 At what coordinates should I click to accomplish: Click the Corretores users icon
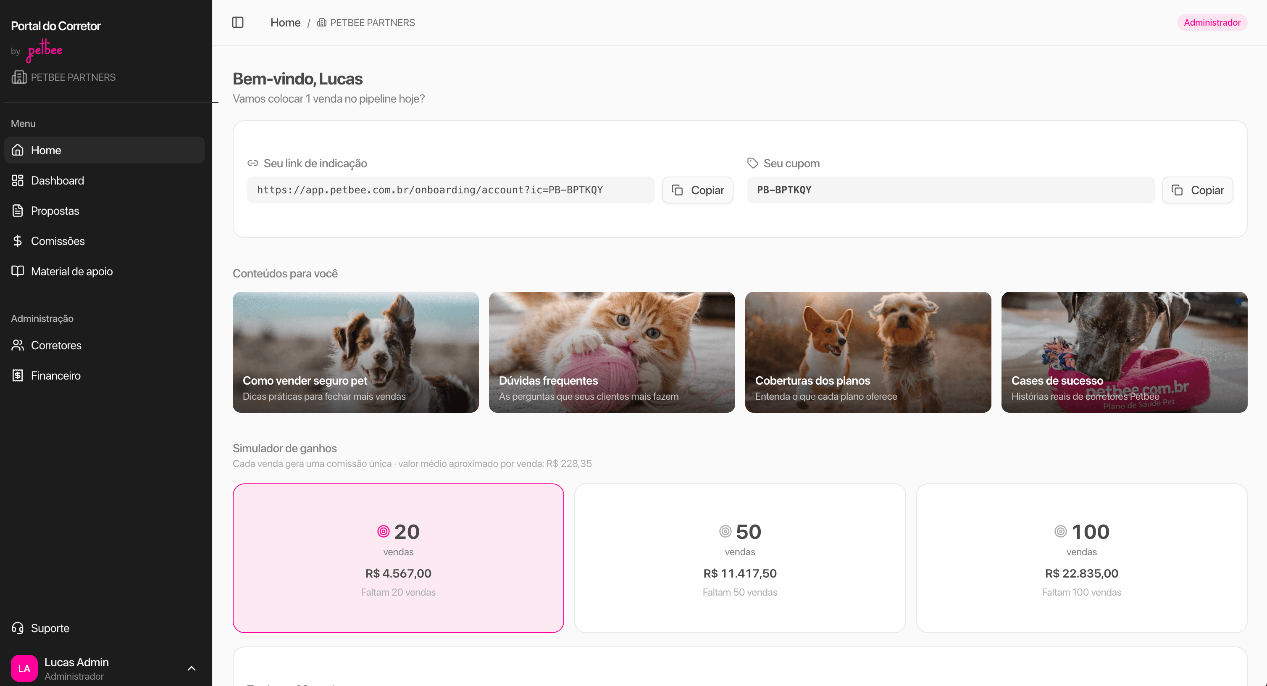tap(18, 345)
